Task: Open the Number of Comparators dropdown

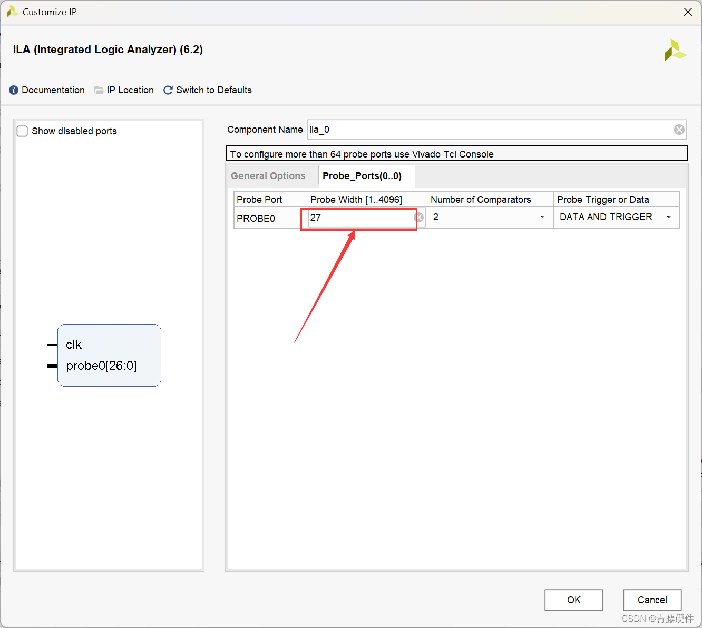Action: pos(490,217)
